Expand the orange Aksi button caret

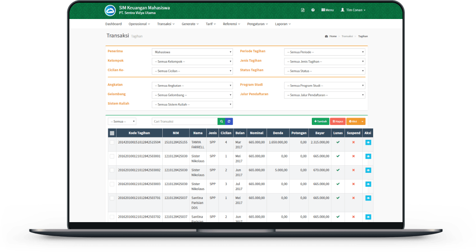[363, 121]
